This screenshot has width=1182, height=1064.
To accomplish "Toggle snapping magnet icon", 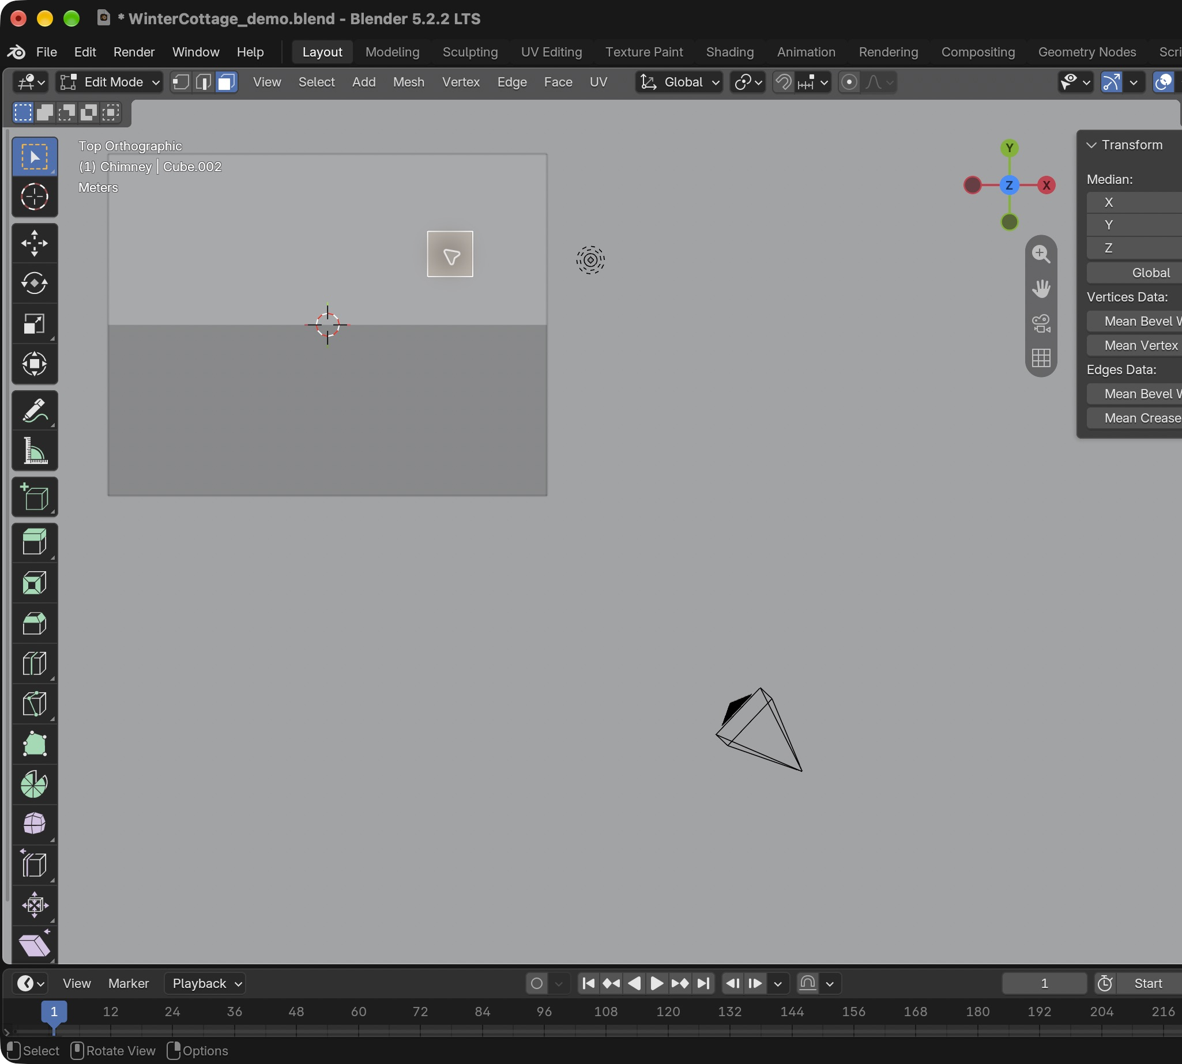I will click(x=783, y=82).
